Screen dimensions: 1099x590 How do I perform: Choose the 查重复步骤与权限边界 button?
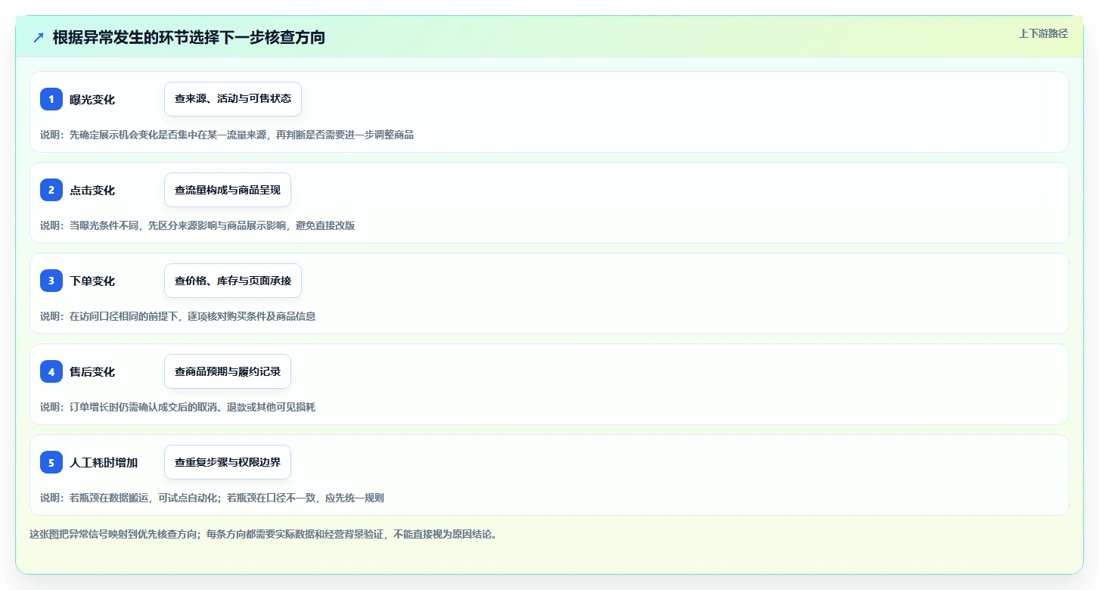click(228, 462)
